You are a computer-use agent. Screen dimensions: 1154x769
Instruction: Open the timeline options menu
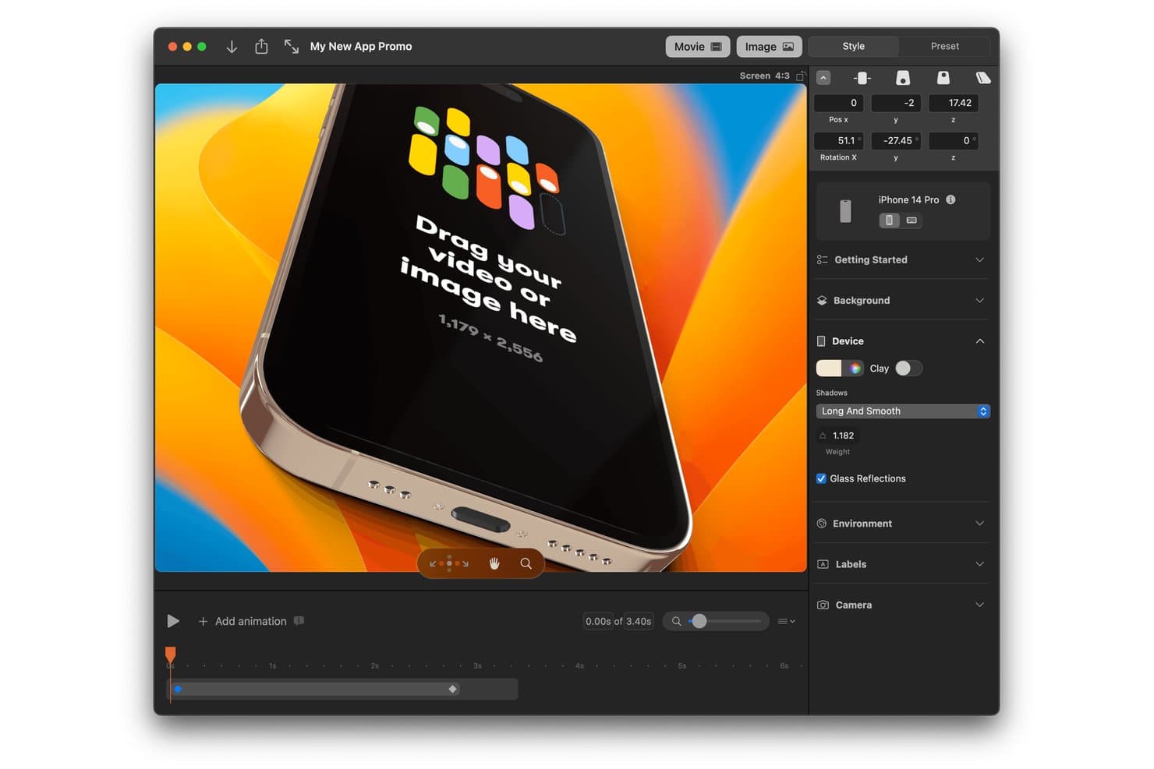[x=786, y=621]
